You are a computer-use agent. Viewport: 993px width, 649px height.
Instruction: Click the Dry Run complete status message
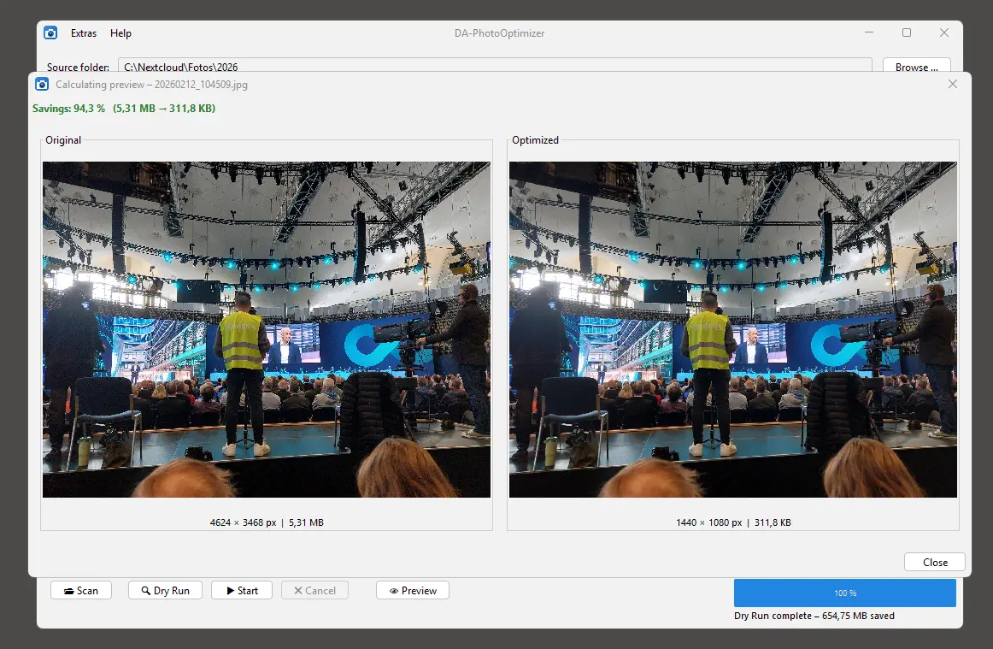(814, 616)
